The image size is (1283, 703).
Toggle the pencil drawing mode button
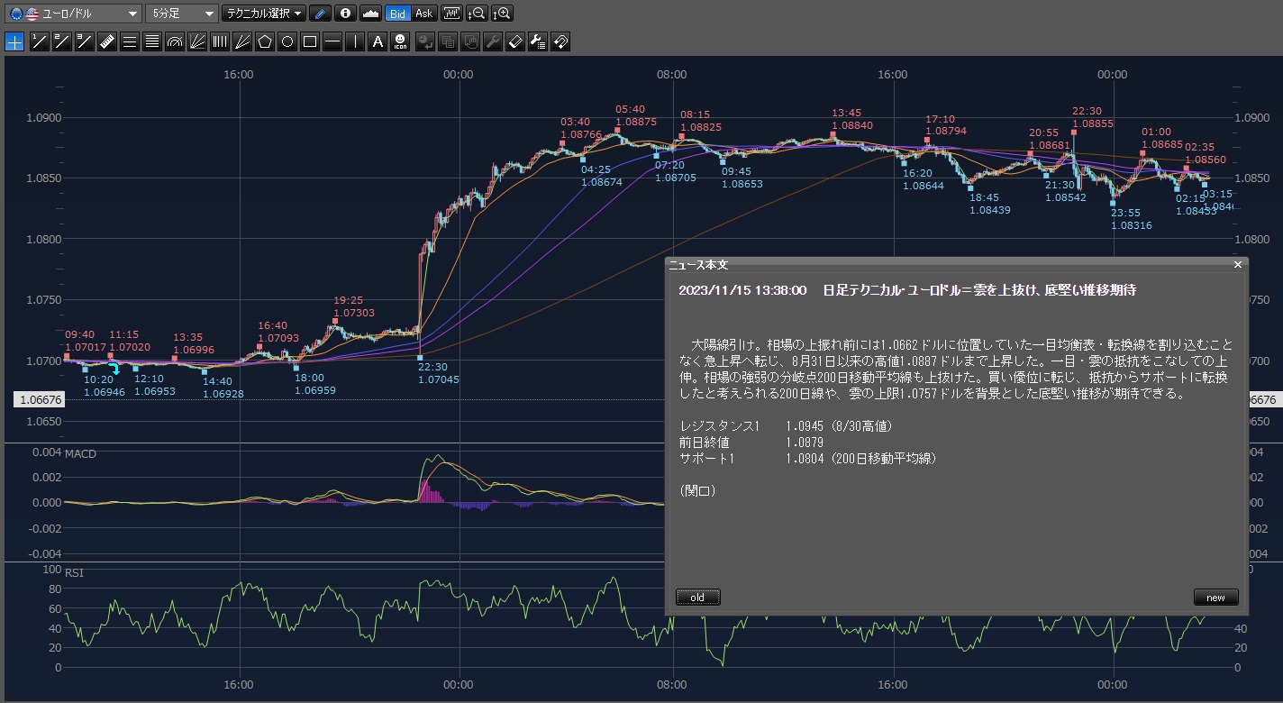pos(320,14)
